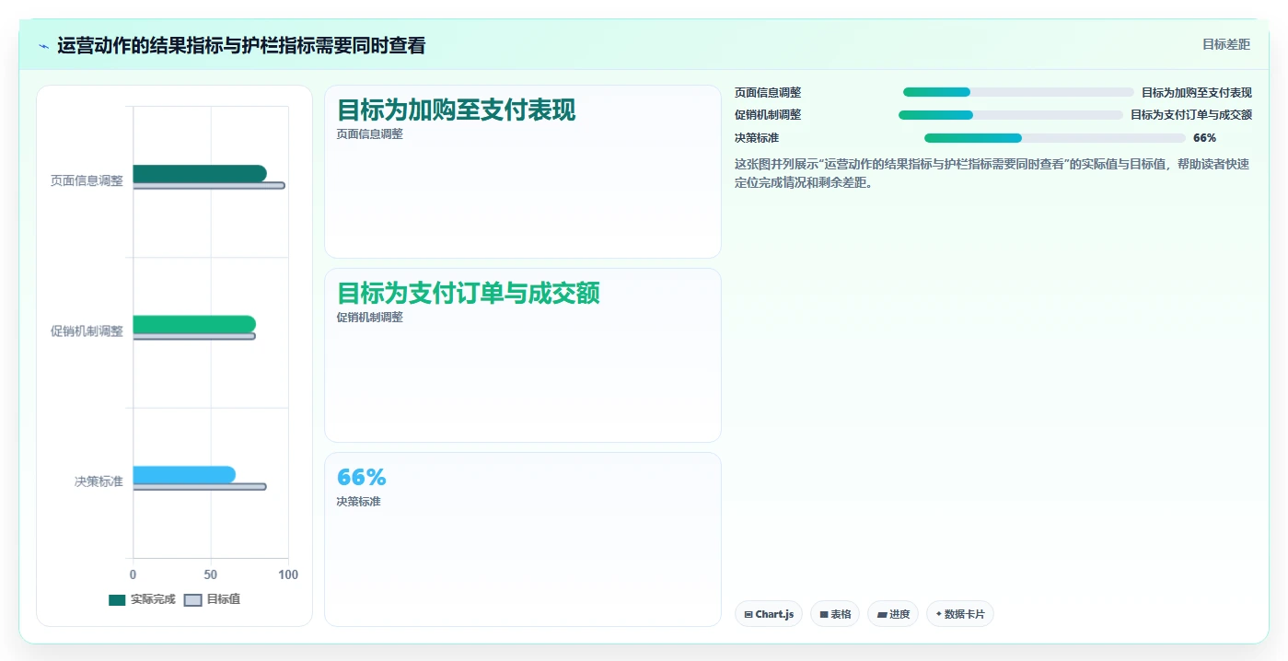1288x661 pixels.
Task: Select the 进度 tag
Action: click(x=893, y=614)
